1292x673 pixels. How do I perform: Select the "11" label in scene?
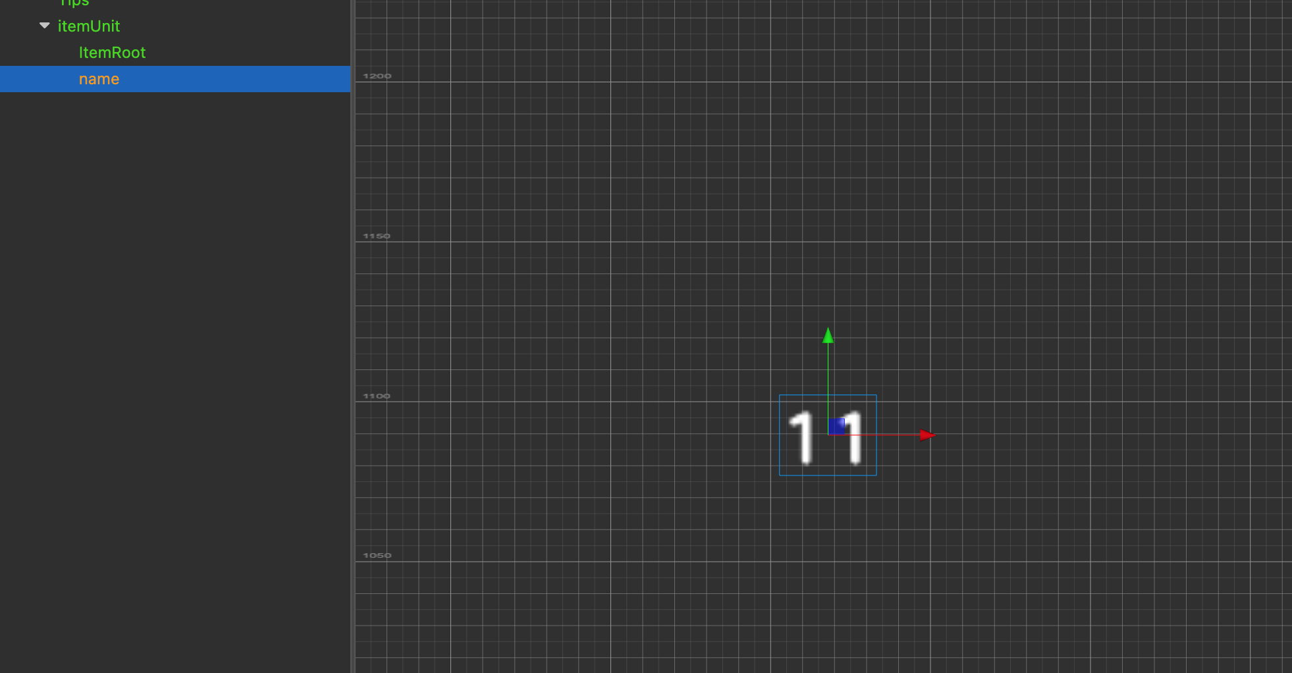[x=827, y=437]
